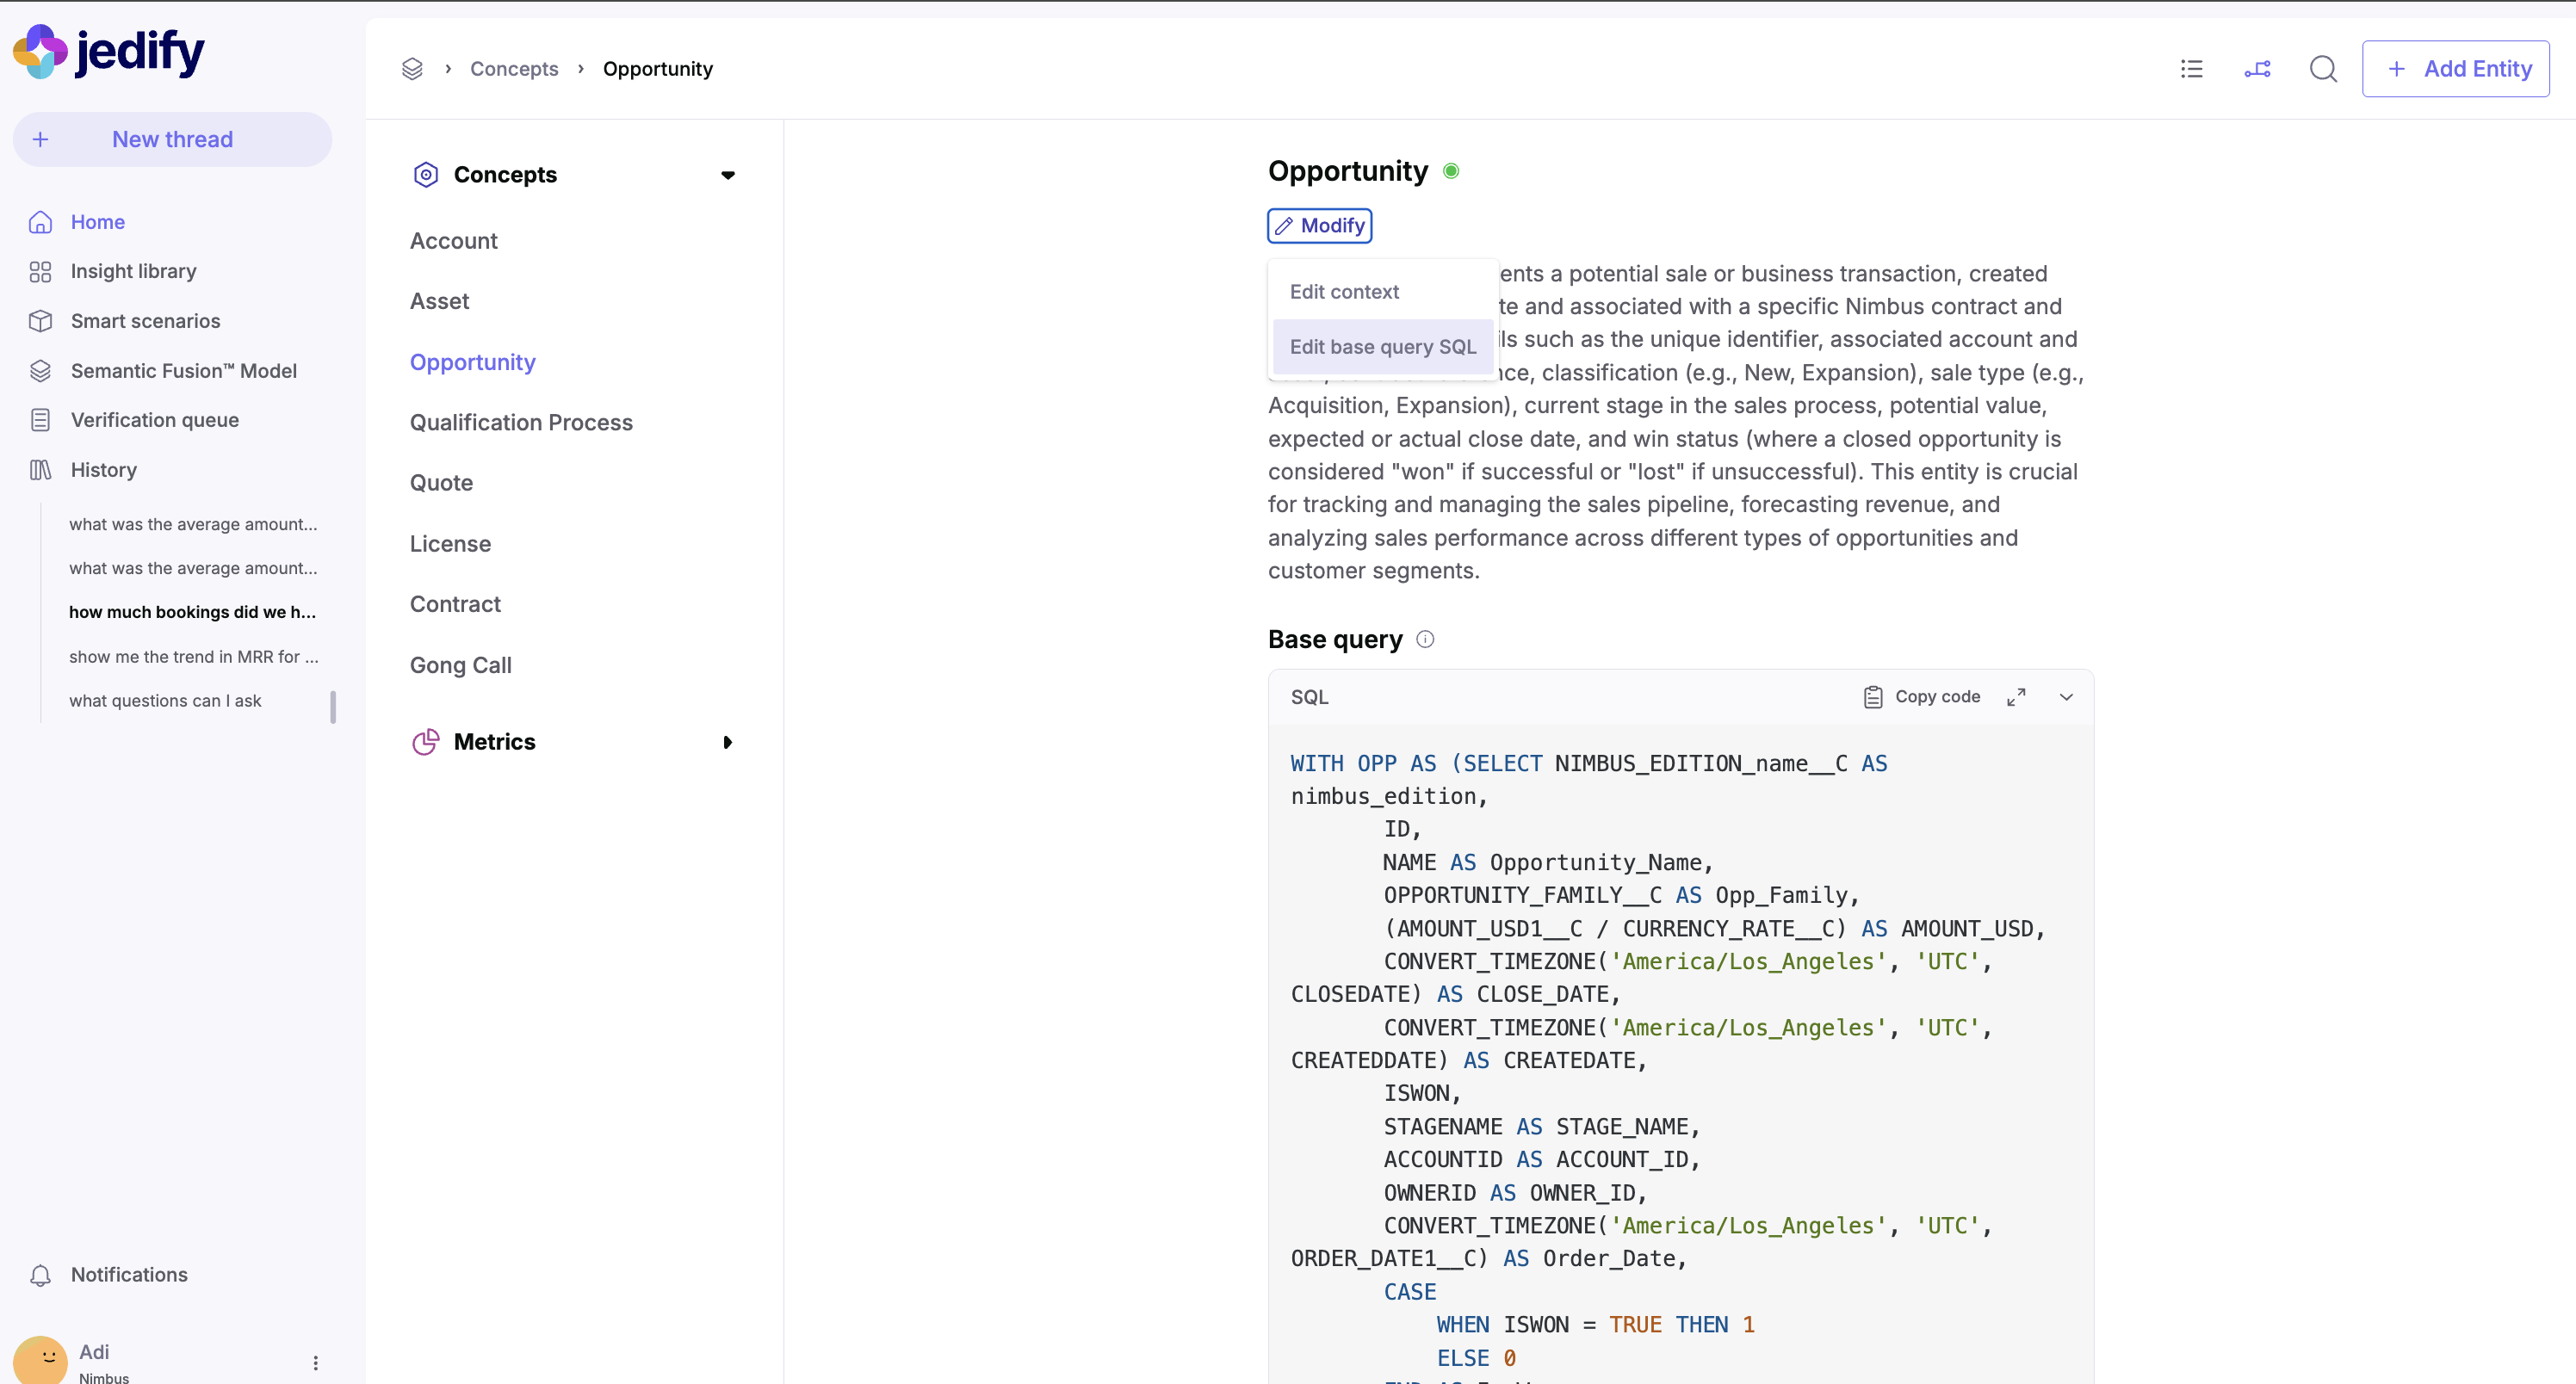Image resolution: width=2576 pixels, height=1384 pixels.
Task: Click the Base query info icon
Action: pos(1425,639)
